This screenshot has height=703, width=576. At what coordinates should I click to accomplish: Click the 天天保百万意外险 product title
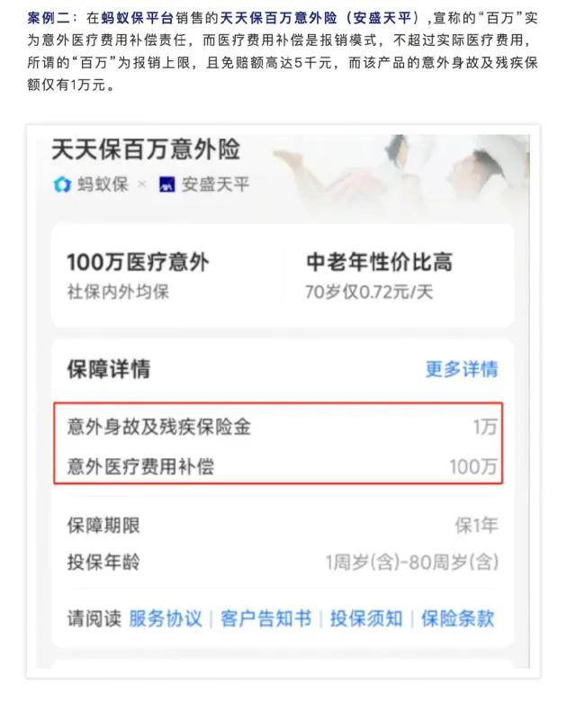[146, 149]
